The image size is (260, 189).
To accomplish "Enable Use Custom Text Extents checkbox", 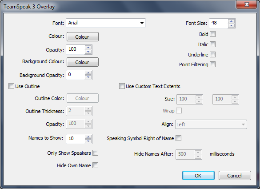I will point(122,86).
